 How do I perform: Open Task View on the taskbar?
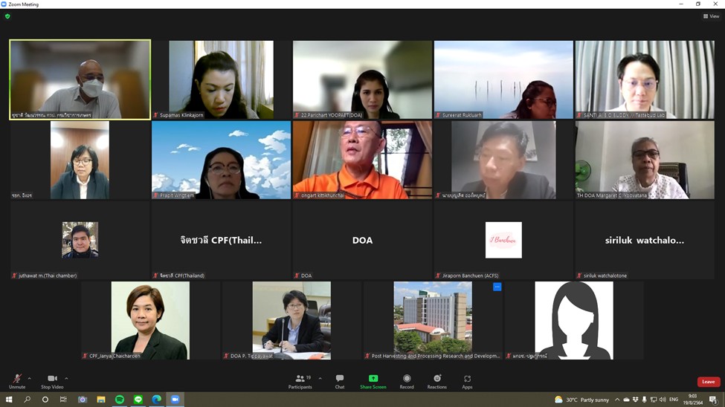pos(63,400)
